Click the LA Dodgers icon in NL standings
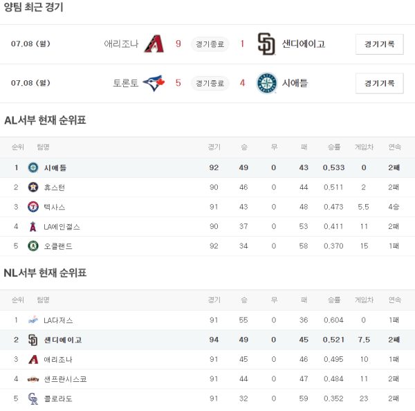The height and width of the screenshot is (411, 415). click(x=33, y=320)
